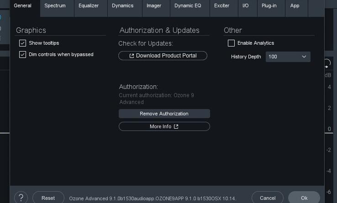The image size is (337, 203).
Task: Confirm settings with the Ok button
Action: 304,198
